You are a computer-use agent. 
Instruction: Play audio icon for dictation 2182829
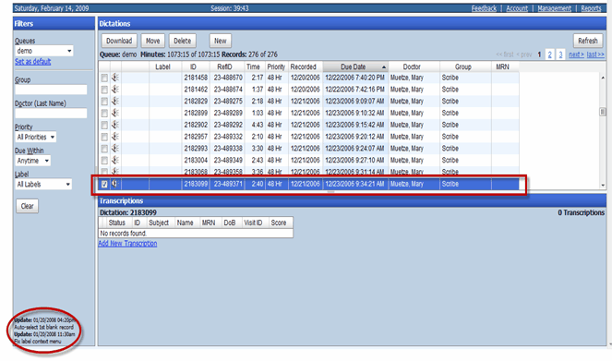pyautogui.click(x=115, y=101)
